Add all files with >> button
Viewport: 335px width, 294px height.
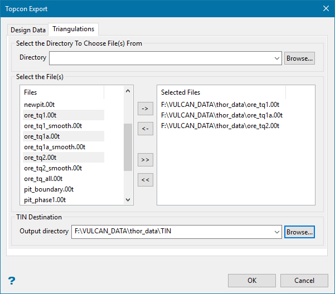pyautogui.click(x=145, y=159)
